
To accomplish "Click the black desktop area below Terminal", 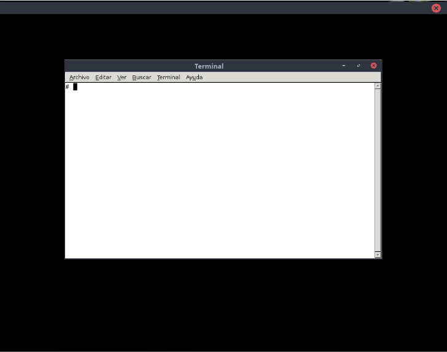I will [x=223, y=305].
